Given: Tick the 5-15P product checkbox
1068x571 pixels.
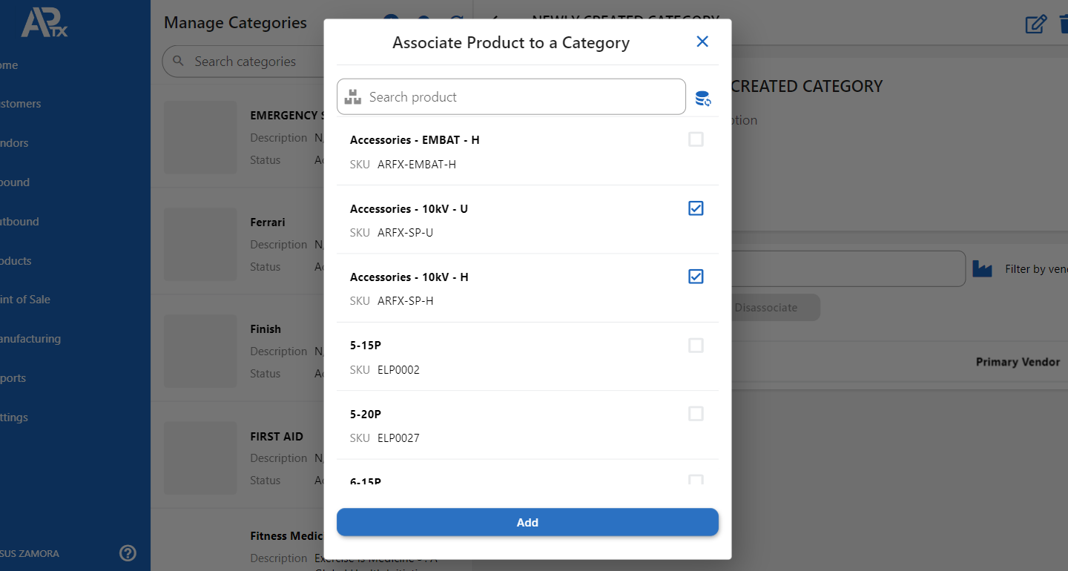Looking at the screenshot, I should coord(696,346).
